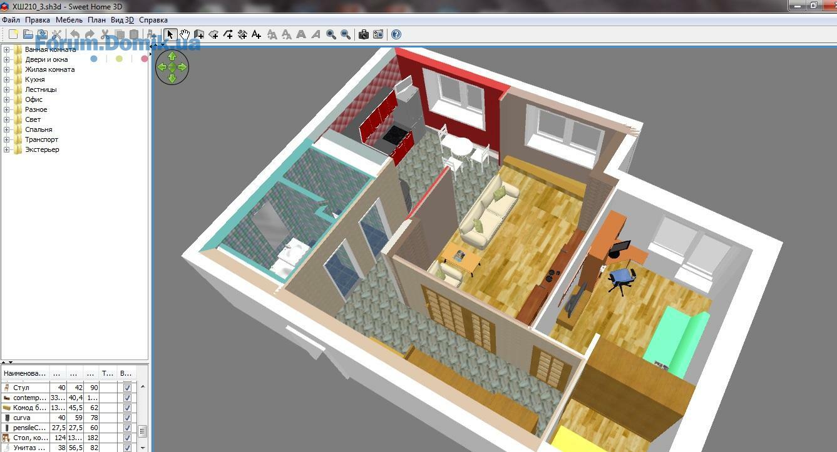
Task: Create photo with the camera icon
Action: [x=363, y=34]
